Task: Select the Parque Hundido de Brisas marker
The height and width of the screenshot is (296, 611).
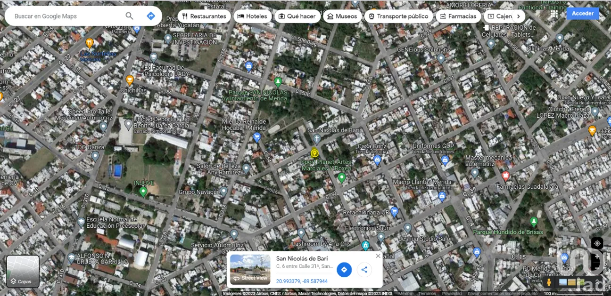Action: click(534, 221)
